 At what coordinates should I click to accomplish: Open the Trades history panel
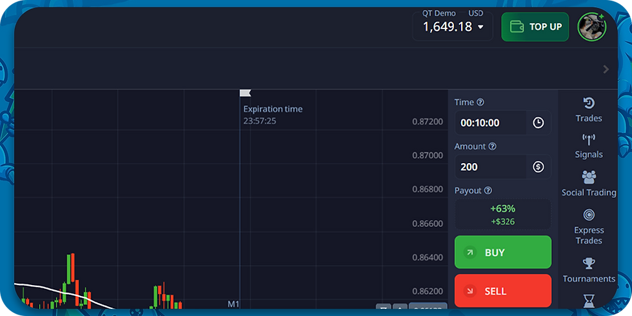588,110
